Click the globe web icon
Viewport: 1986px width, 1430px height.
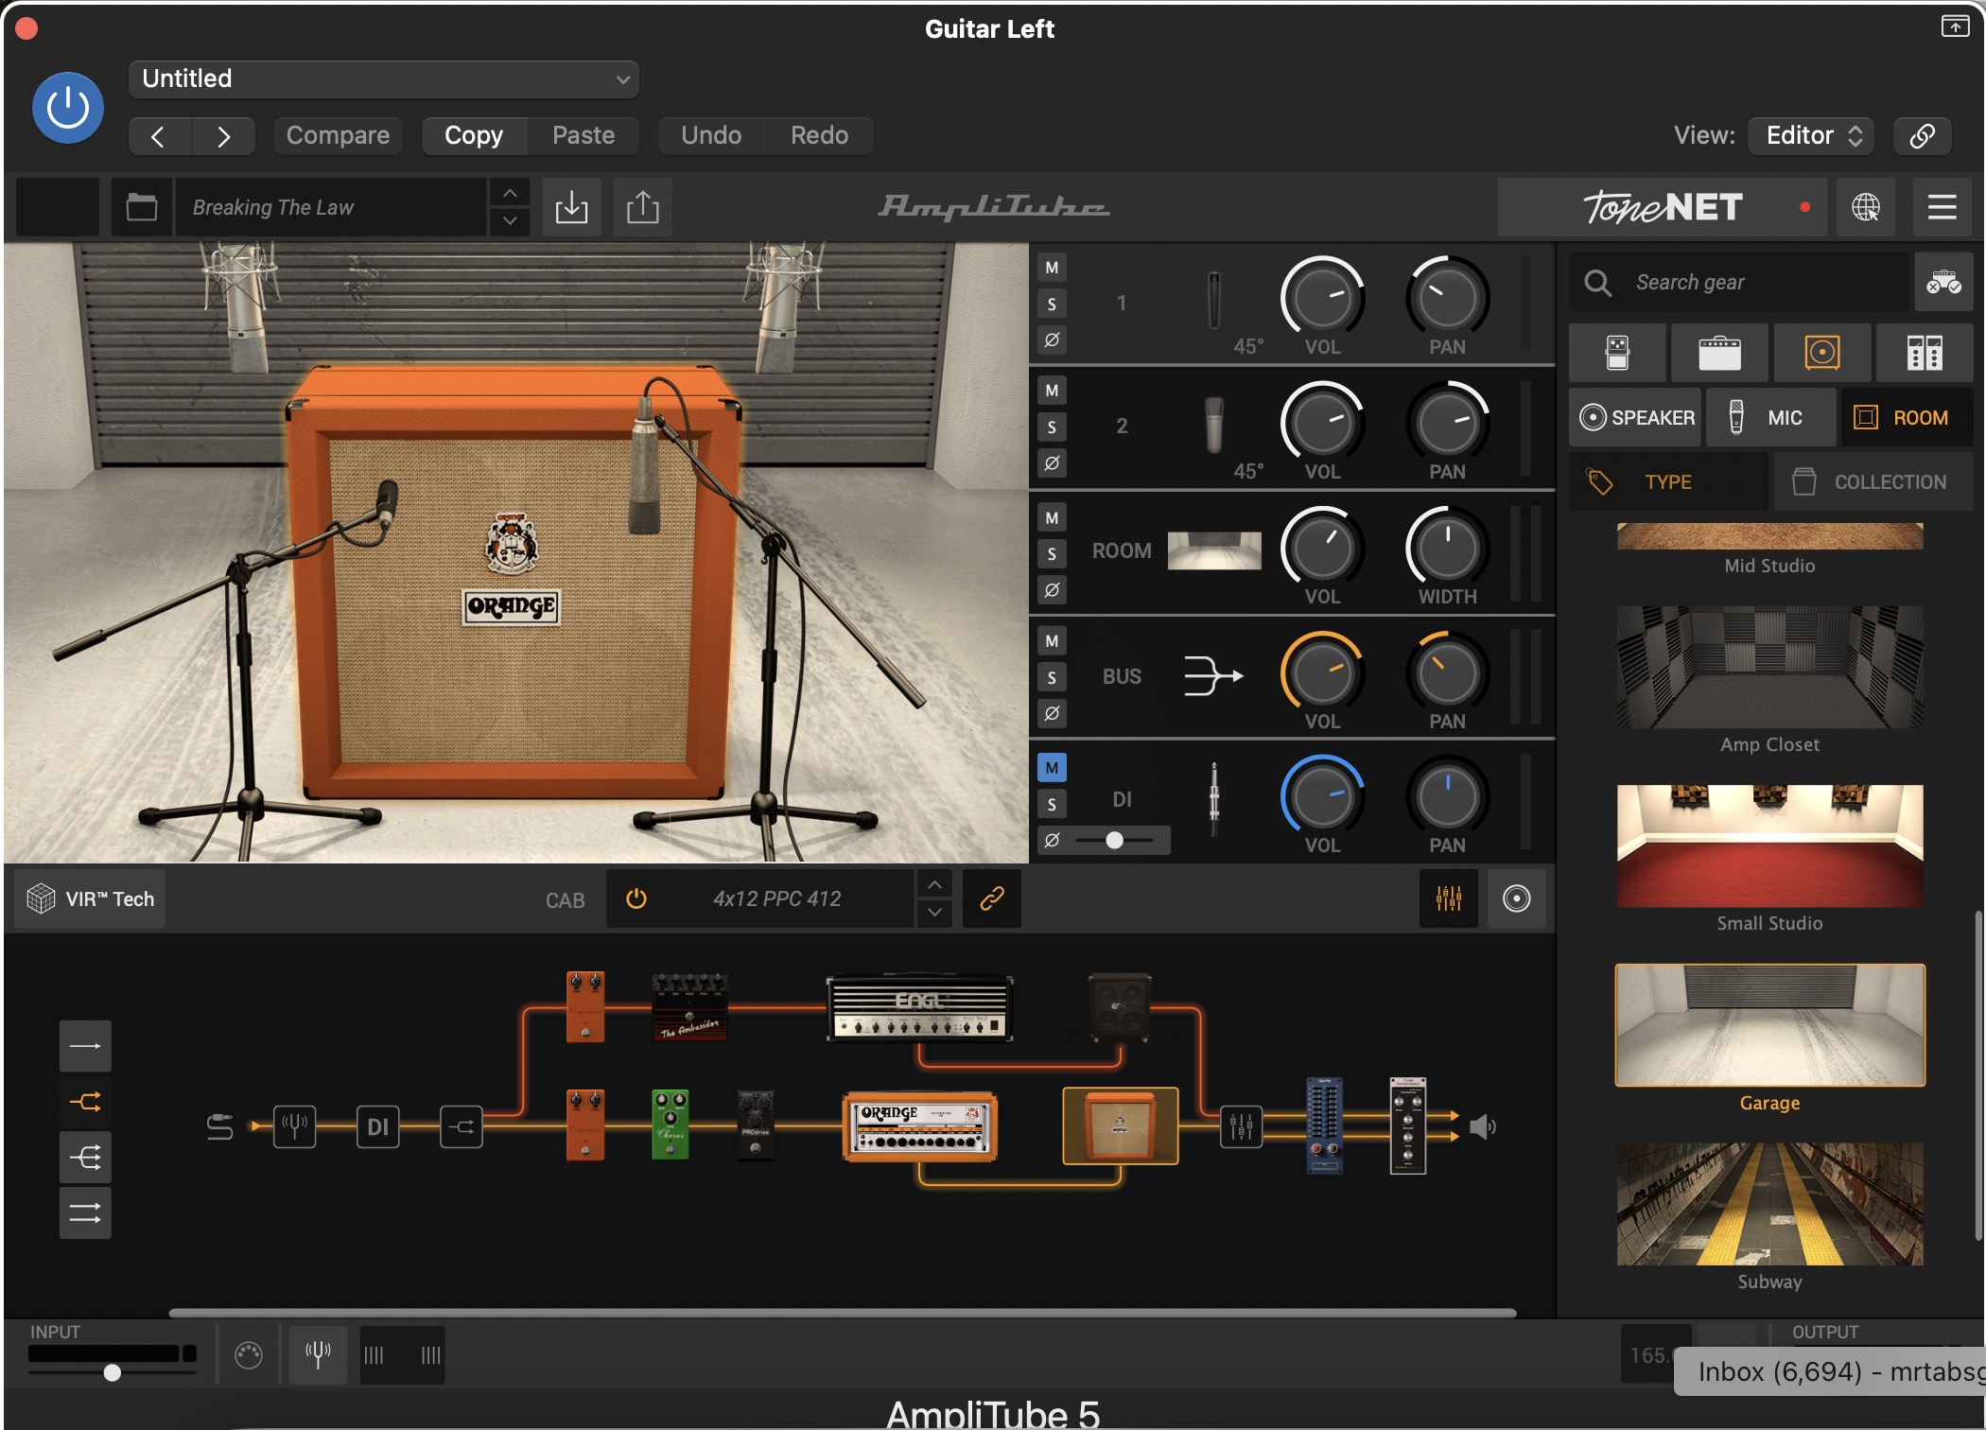pyautogui.click(x=1866, y=206)
